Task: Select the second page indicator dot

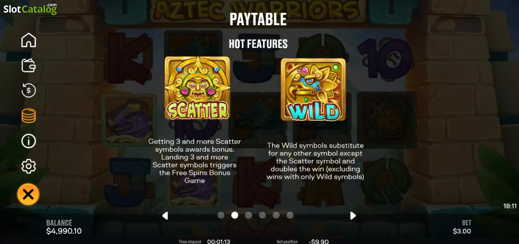Action: coord(235,215)
